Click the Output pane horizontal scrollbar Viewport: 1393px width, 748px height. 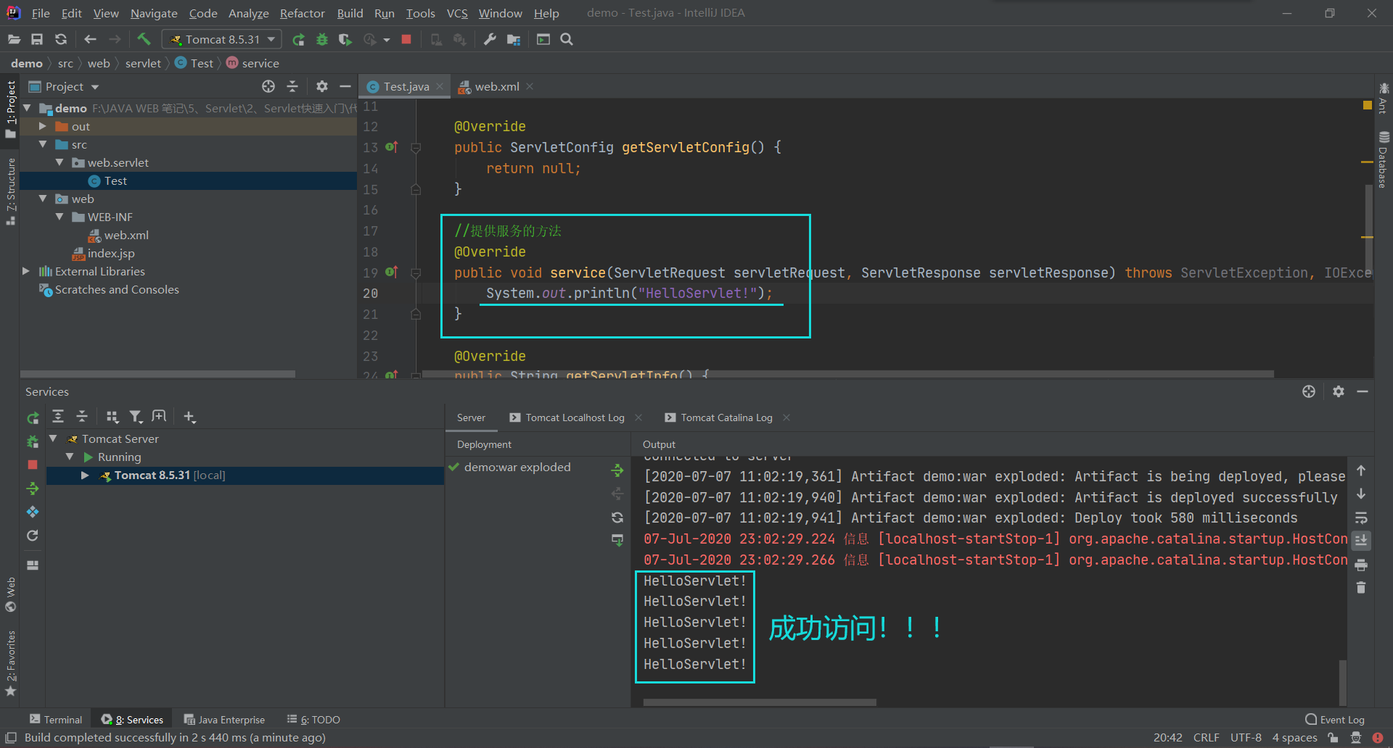(x=760, y=702)
